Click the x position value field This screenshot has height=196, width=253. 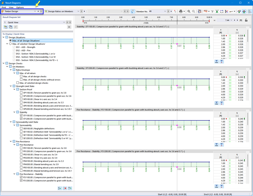[223, 20]
